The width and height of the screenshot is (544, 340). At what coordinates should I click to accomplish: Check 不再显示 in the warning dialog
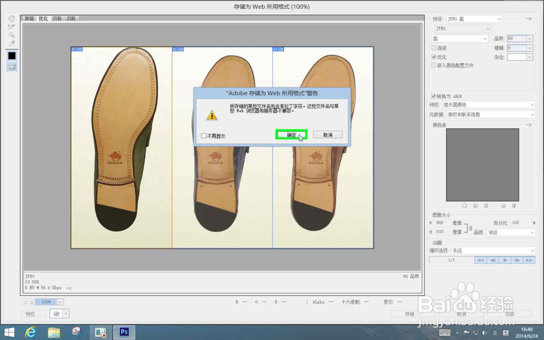click(x=205, y=134)
